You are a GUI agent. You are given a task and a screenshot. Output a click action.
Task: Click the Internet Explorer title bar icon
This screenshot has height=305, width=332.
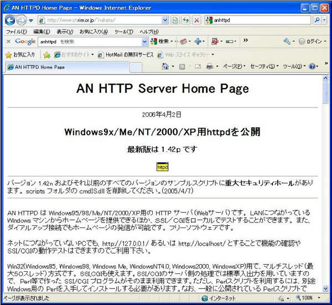tap(7, 8)
